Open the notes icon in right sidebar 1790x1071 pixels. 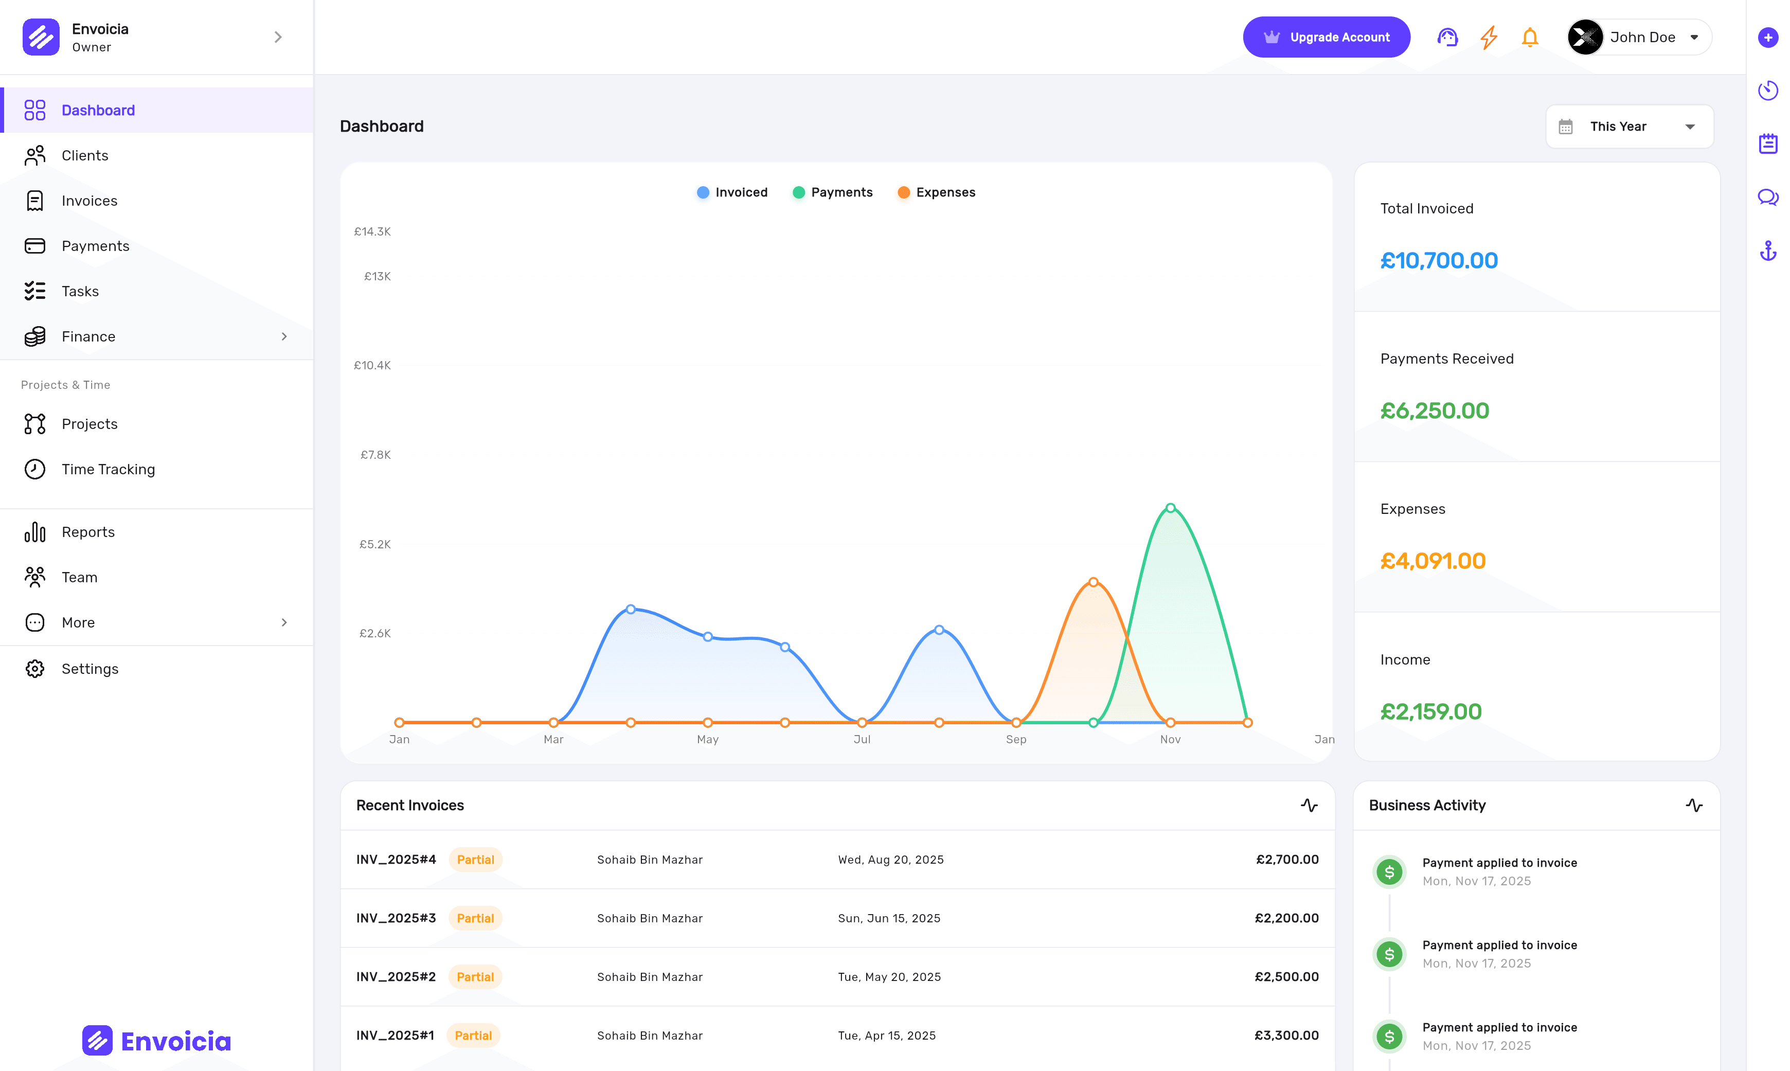tap(1768, 143)
